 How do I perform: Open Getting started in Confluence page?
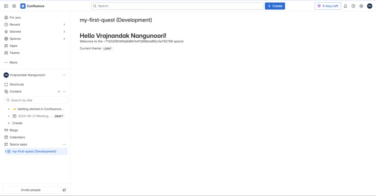point(41,109)
